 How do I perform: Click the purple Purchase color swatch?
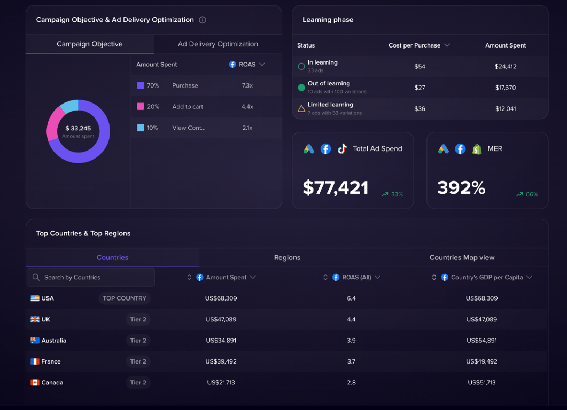coord(141,85)
